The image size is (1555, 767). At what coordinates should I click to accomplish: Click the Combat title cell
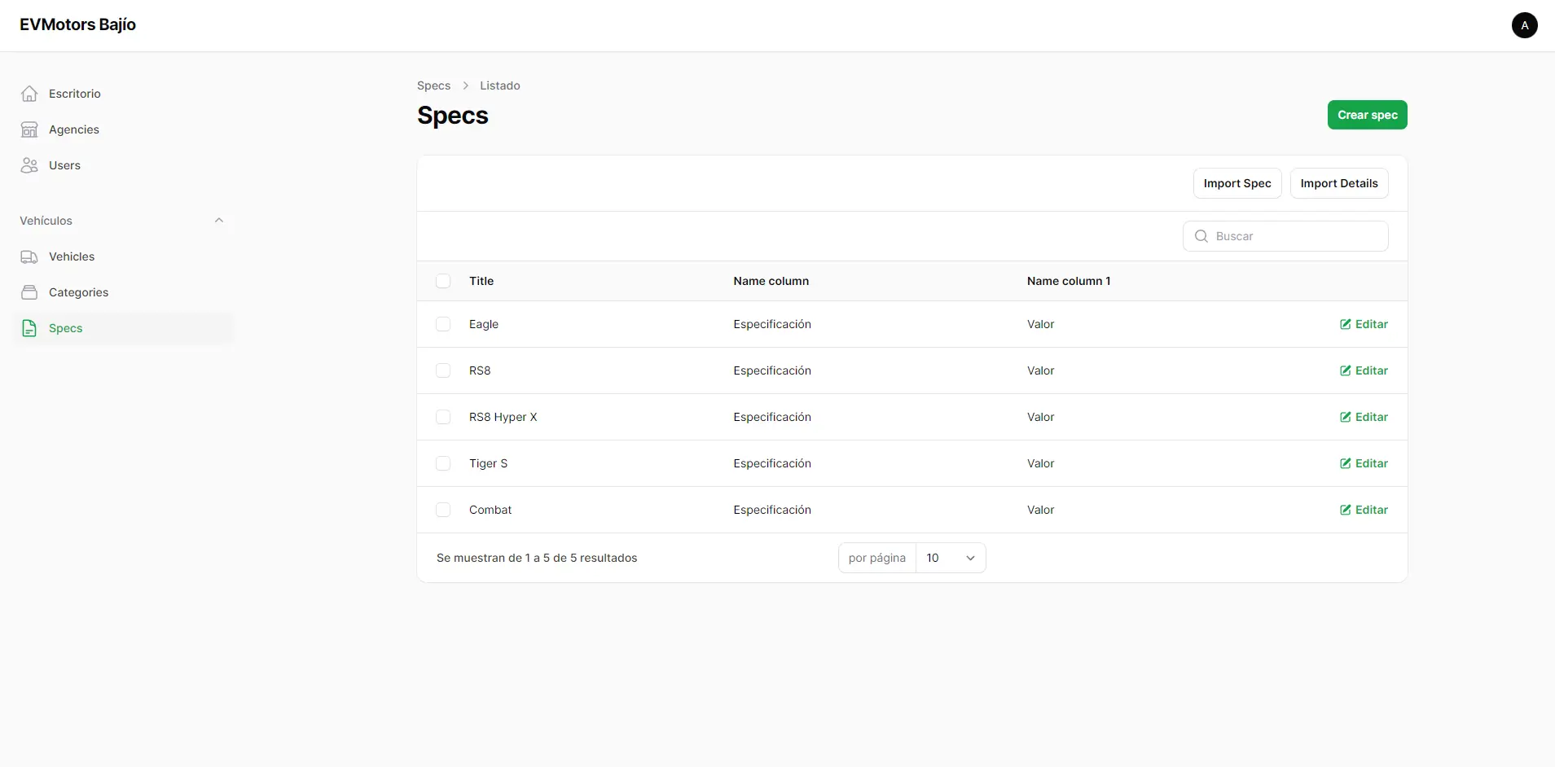490,510
